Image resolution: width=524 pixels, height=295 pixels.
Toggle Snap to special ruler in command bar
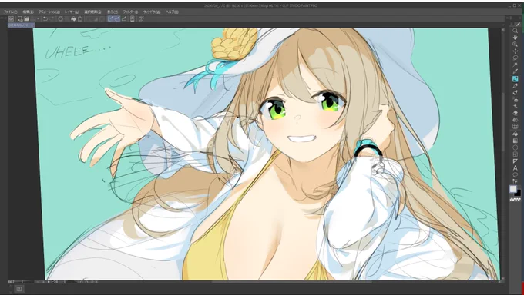[117, 18]
